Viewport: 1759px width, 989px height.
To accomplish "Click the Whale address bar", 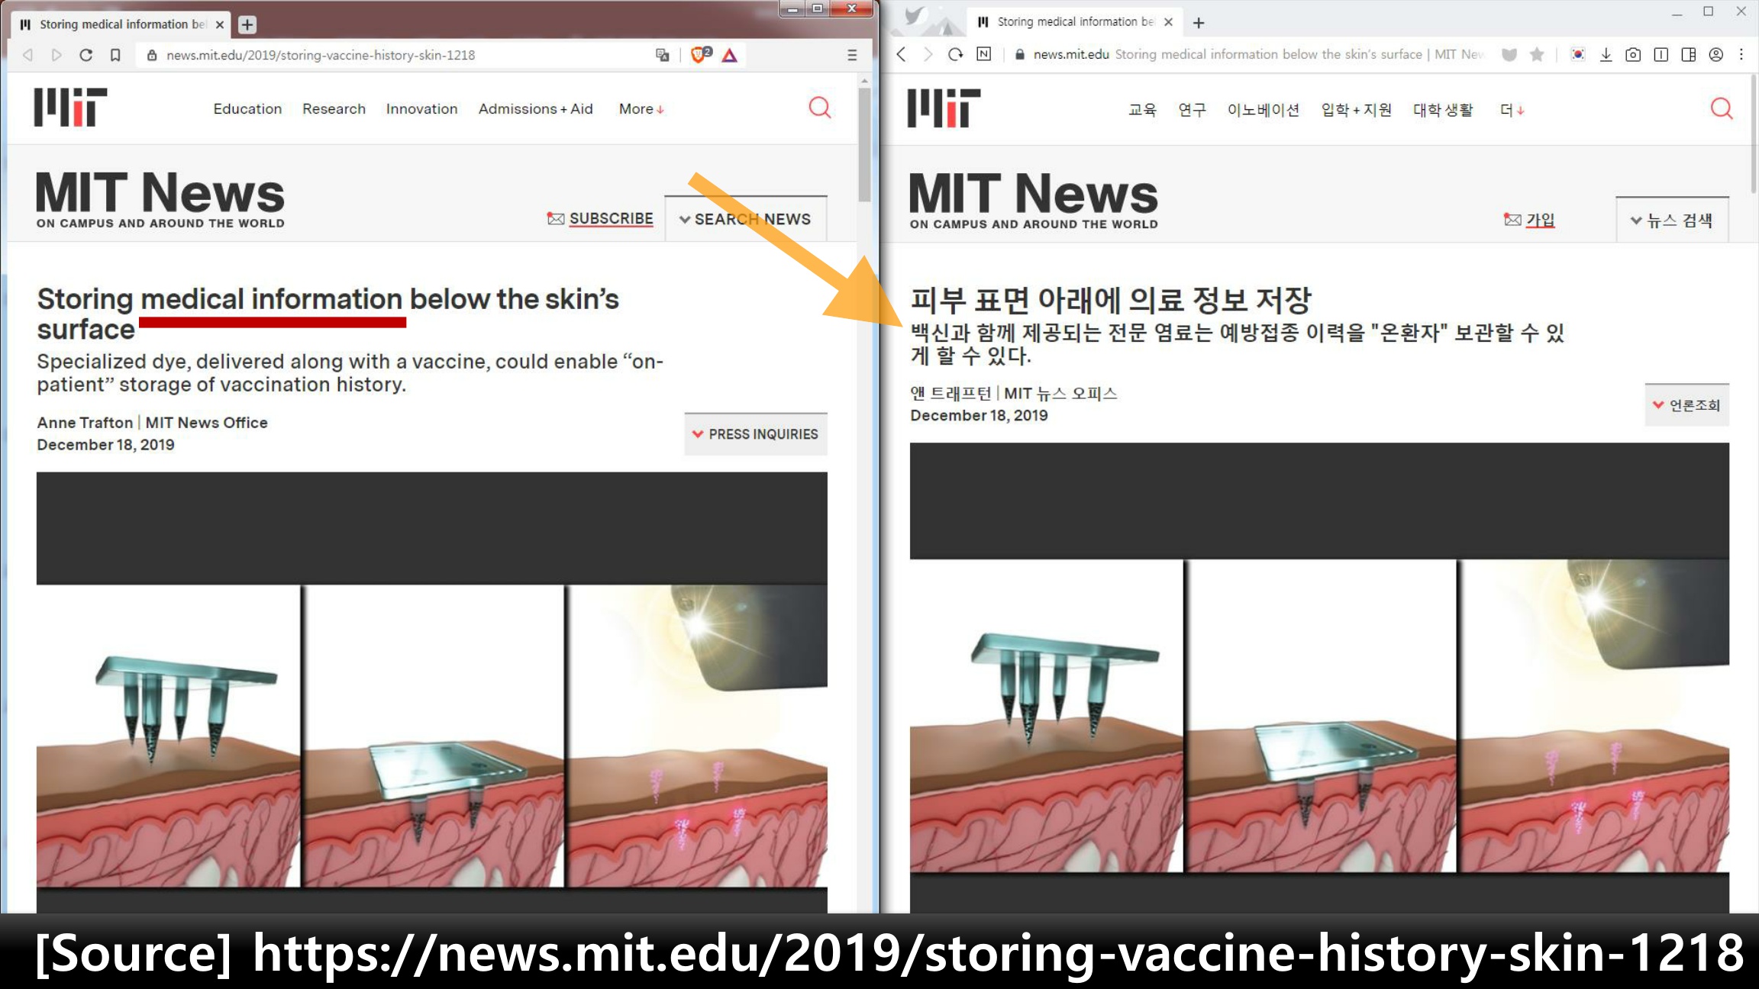I will pyautogui.click(x=1260, y=54).
